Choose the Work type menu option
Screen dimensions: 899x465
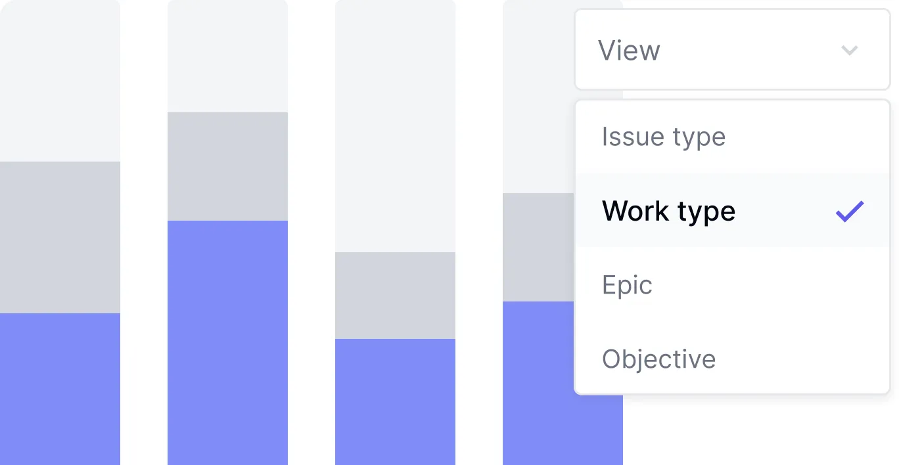[668, 211]
